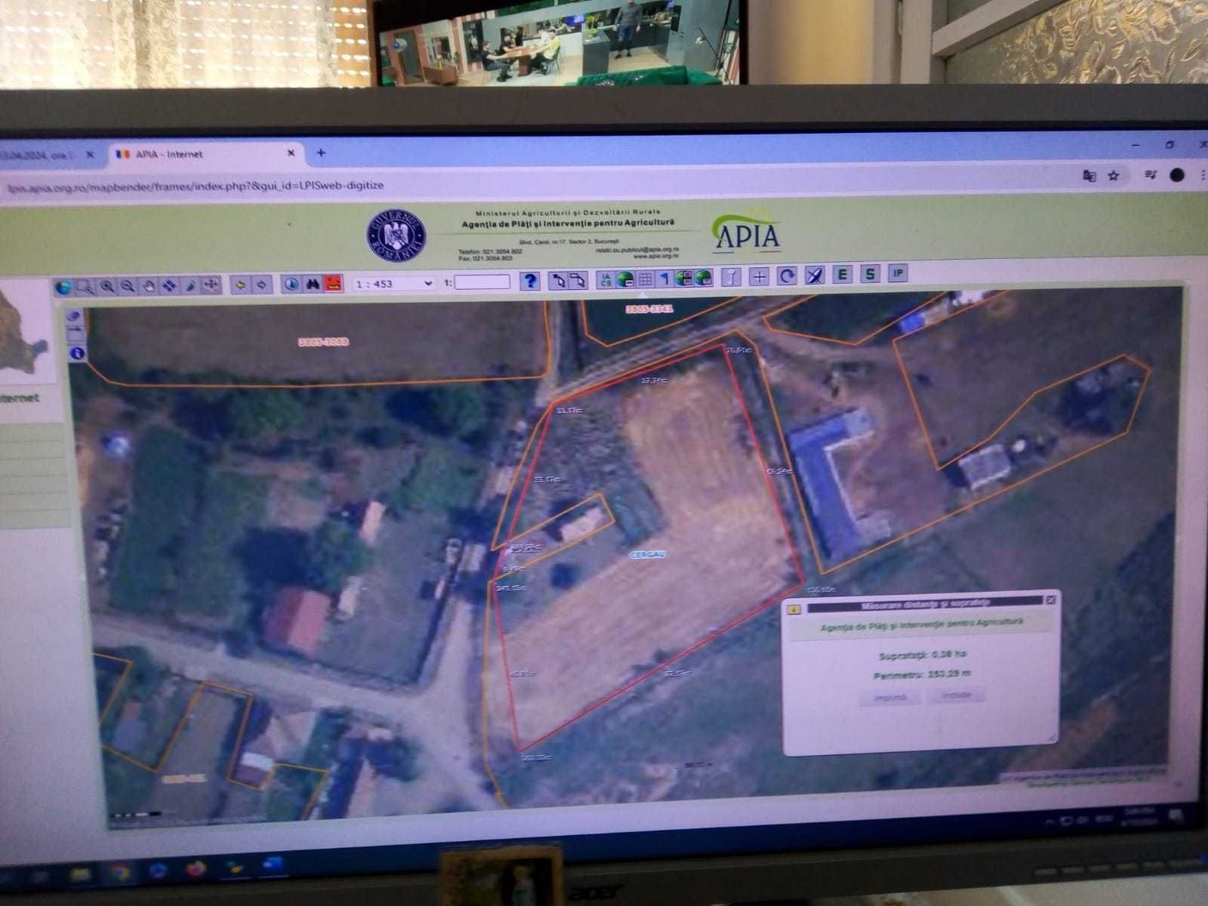Screen dimensions: 1208x906
Task: Click the APIA logo in the header
Action: click(x=746, y=232)
